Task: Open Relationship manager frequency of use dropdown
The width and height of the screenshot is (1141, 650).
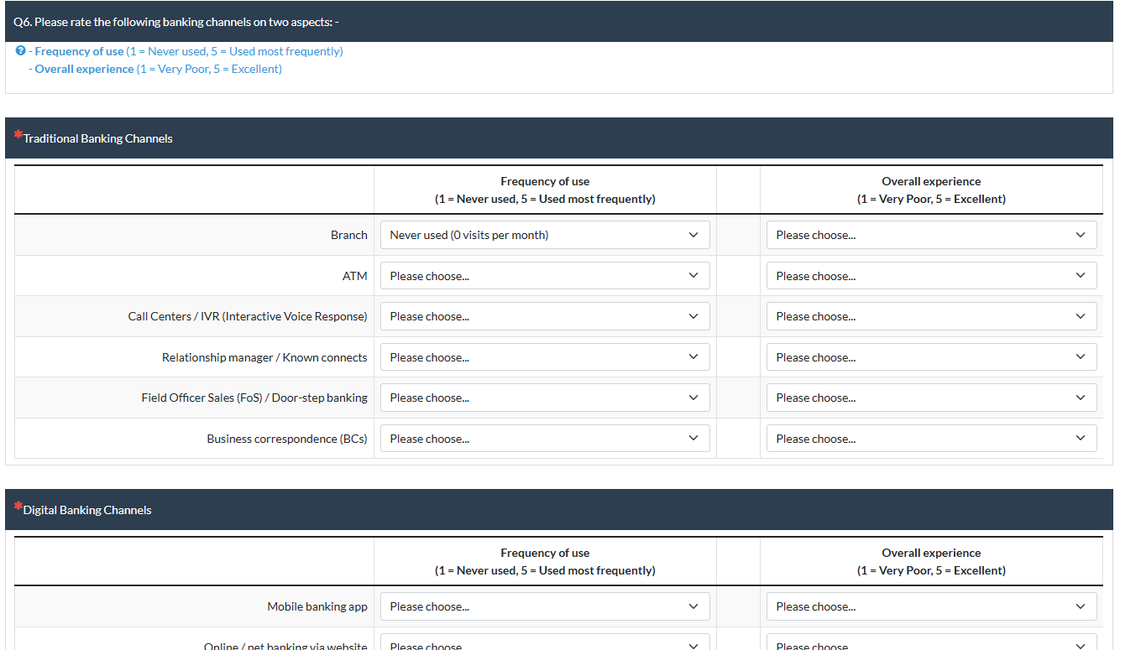Action: pos(545,357)
